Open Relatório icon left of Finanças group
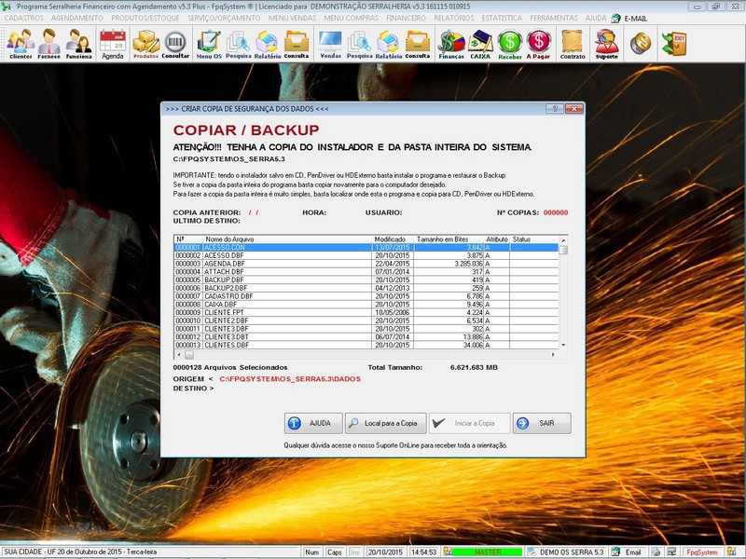 388,44
